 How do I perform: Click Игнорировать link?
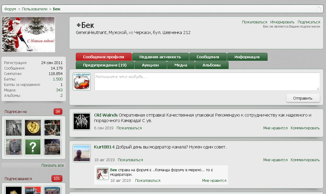[282, 22]
